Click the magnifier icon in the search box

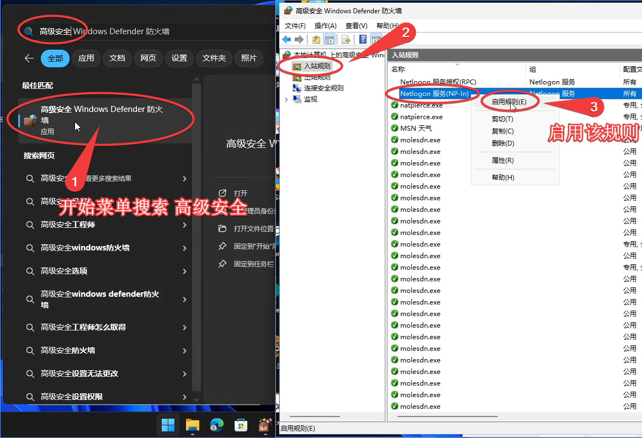[x=29, y=31]
